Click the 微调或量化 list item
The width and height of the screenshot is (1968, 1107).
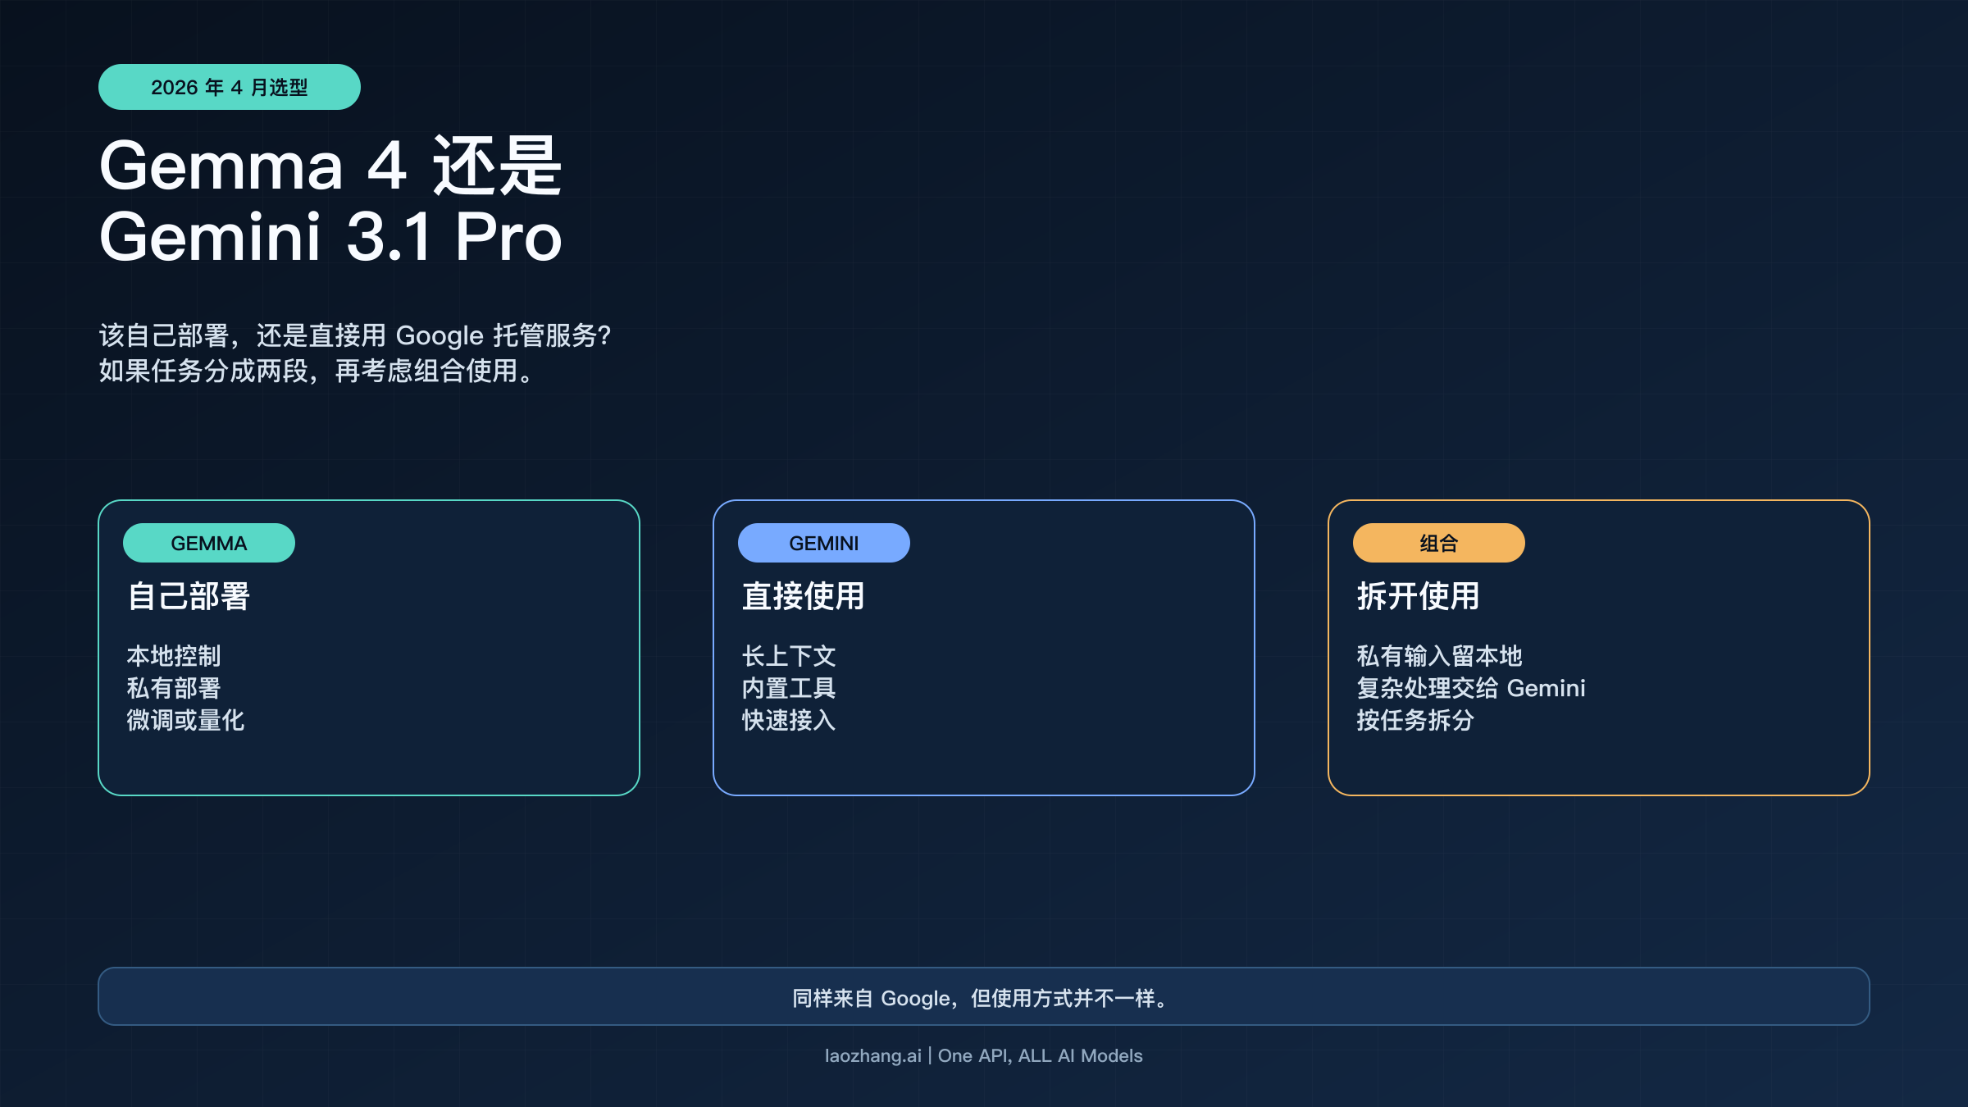pyautogui.click(x=185, y=720)
